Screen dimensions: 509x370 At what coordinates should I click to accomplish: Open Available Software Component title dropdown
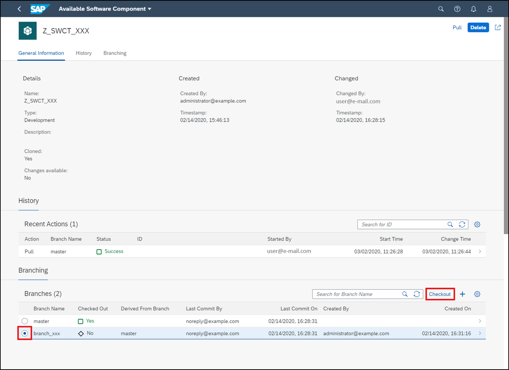(x=105, y=9)
